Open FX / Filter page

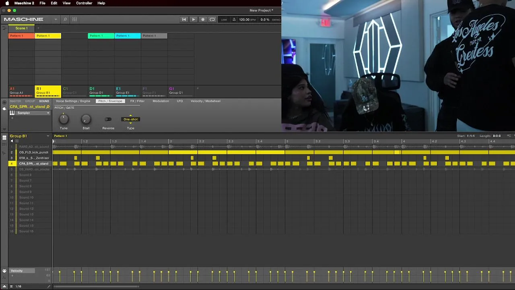(x=137, y=101)
